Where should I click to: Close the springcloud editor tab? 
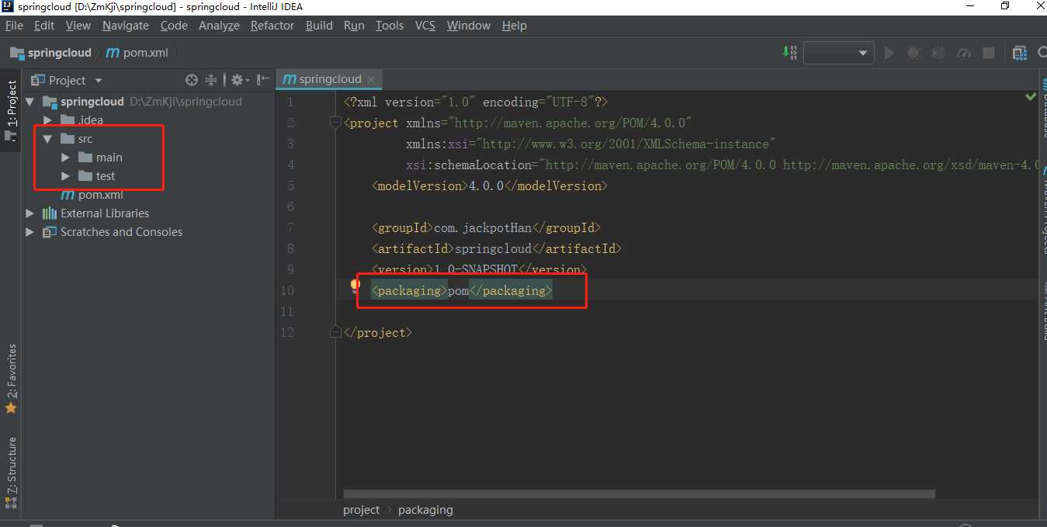coord(372,79)
